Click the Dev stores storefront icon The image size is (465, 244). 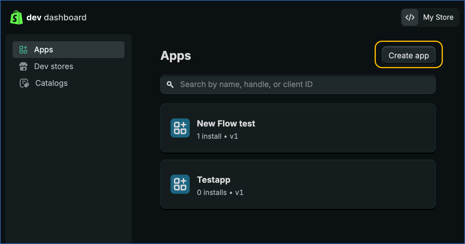[x=23, y=66]
